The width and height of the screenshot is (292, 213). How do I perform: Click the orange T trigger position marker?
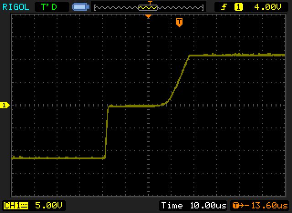click(179, 22)
